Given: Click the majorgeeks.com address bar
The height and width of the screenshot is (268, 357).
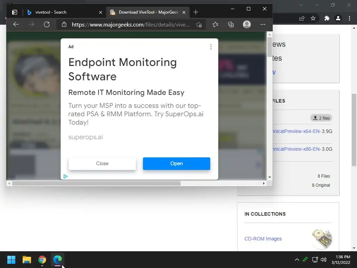Looking at the screenshot, I should pos(131,25).
